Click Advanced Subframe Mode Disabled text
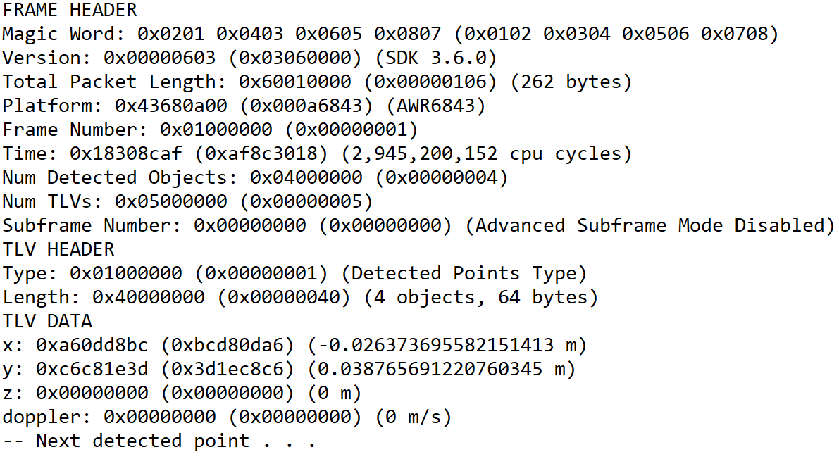This screenshot has height=459, width=839. (x=650, y=225)
